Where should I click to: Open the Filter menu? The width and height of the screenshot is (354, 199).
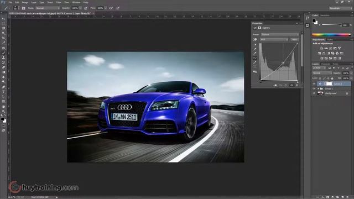59,2
